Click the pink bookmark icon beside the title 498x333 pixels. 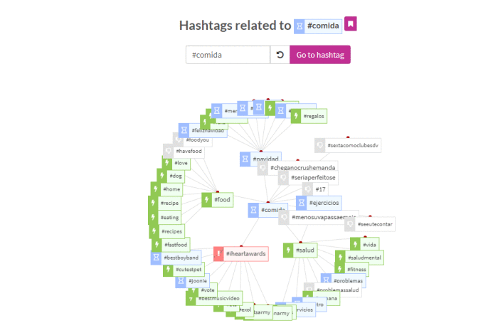click(350, 24)
